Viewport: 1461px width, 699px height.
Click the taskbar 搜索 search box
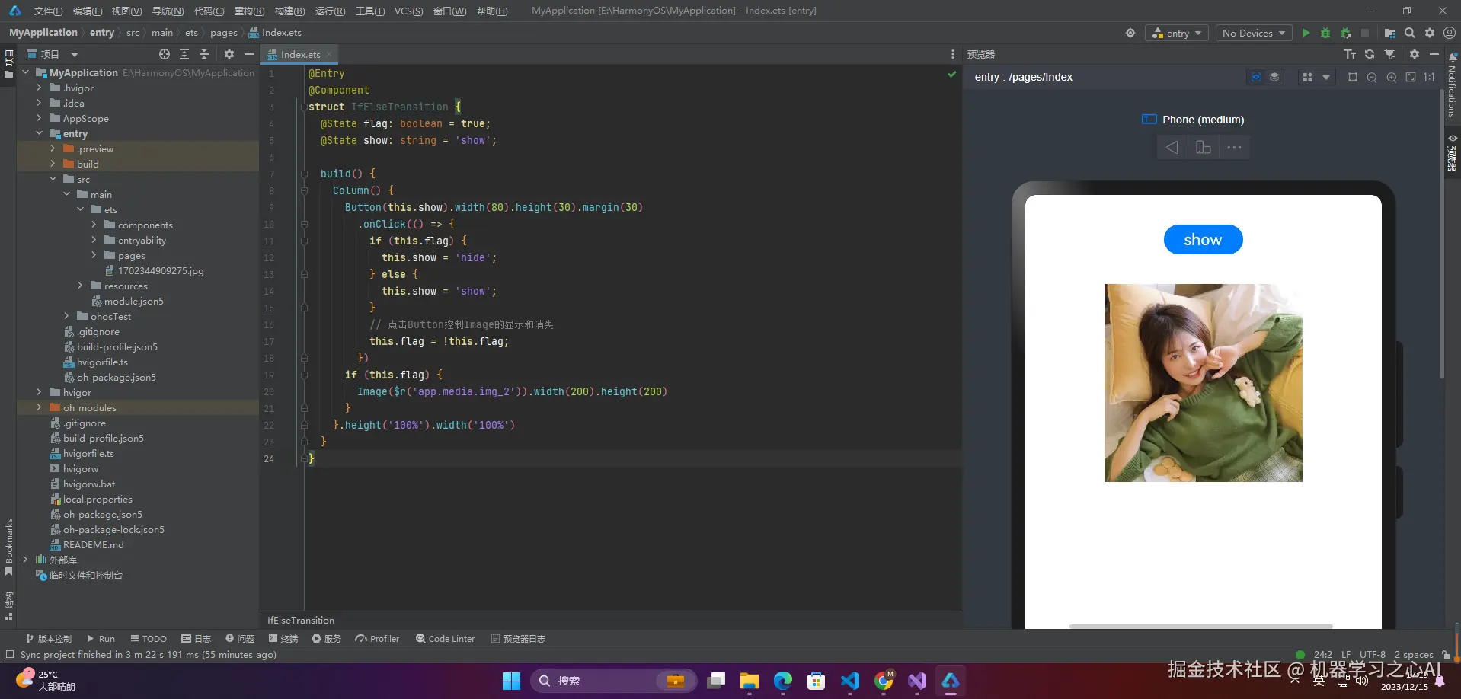613,681
